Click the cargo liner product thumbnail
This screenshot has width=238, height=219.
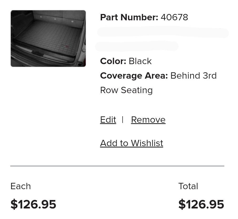48,39
